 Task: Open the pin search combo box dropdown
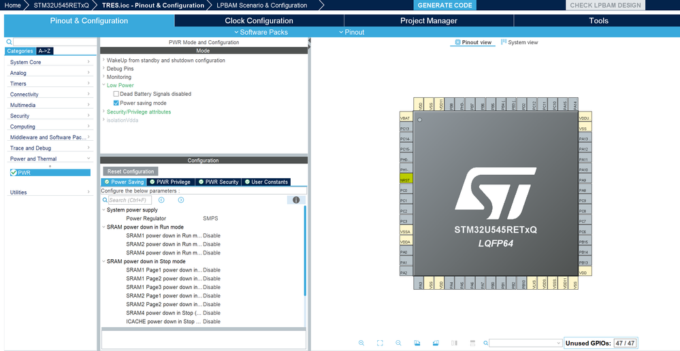[x=559, y=343]
